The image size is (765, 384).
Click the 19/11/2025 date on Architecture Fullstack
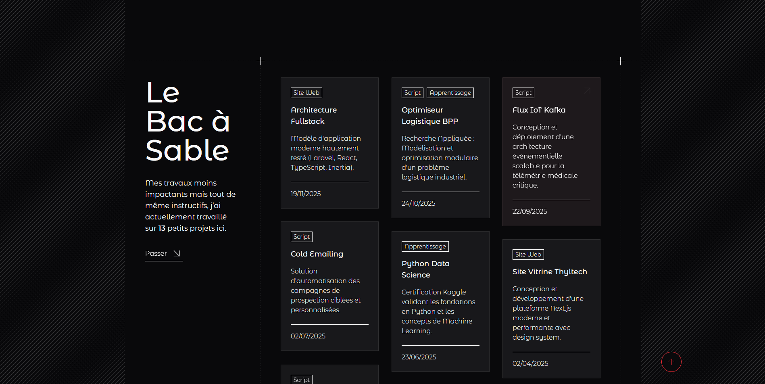pyautogui.click(x=306, y=194)
